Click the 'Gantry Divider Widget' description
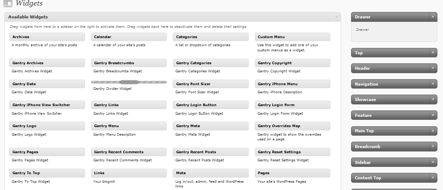This screenshot has width=443, height=190. click(x=113, y=89)
